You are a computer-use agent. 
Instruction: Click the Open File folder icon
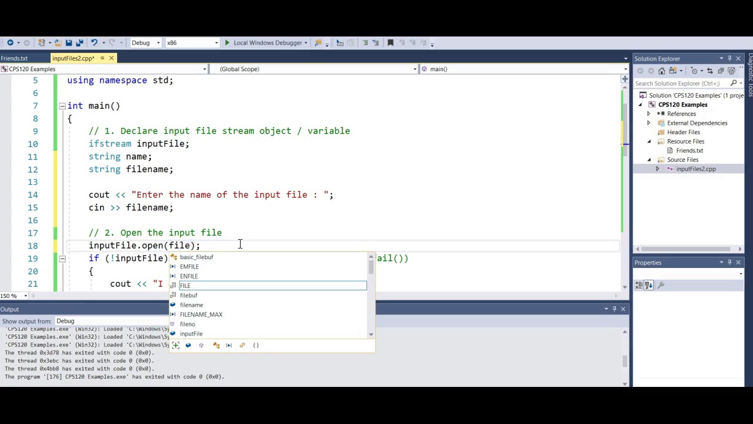point(58,42)
